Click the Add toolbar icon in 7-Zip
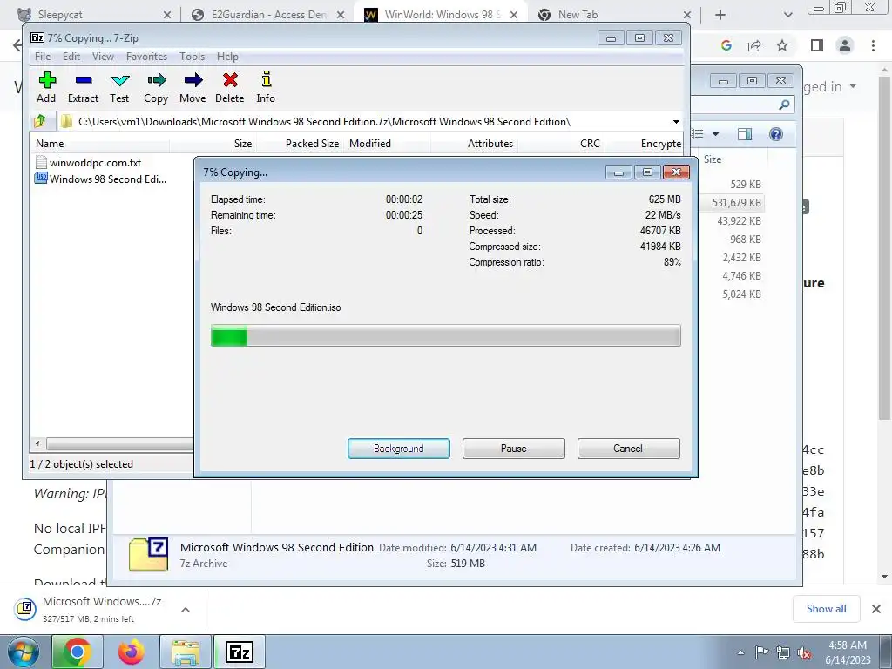The image size is (892, 669). [x=47, y=87]
